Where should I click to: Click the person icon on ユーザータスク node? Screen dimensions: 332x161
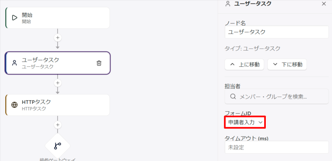point(14,63)
